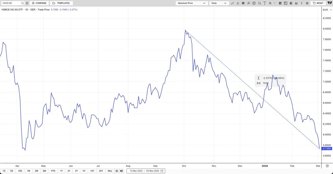Click the 152d duration label
Image resolution: width=333 pixels, height=174 pixels.
tap(265, 83)
